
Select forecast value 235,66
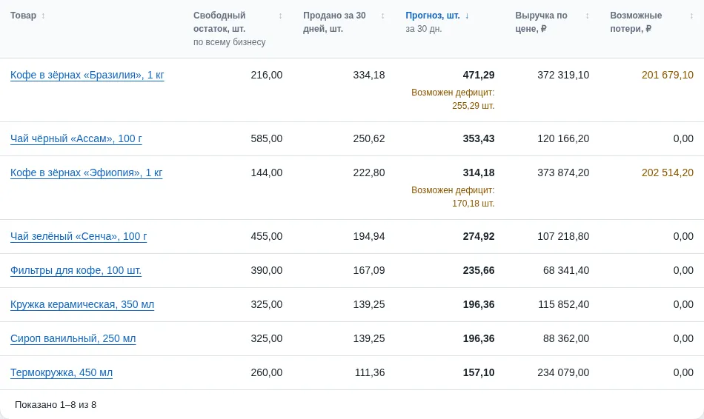coord(479,270)
